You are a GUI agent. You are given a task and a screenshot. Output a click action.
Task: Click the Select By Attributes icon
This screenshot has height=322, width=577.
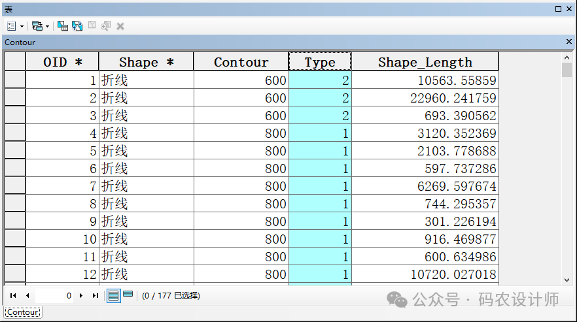point(62,26)
